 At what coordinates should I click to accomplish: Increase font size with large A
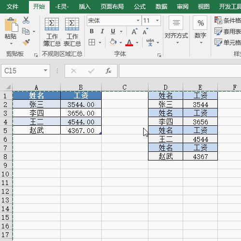tap(134, 31)
